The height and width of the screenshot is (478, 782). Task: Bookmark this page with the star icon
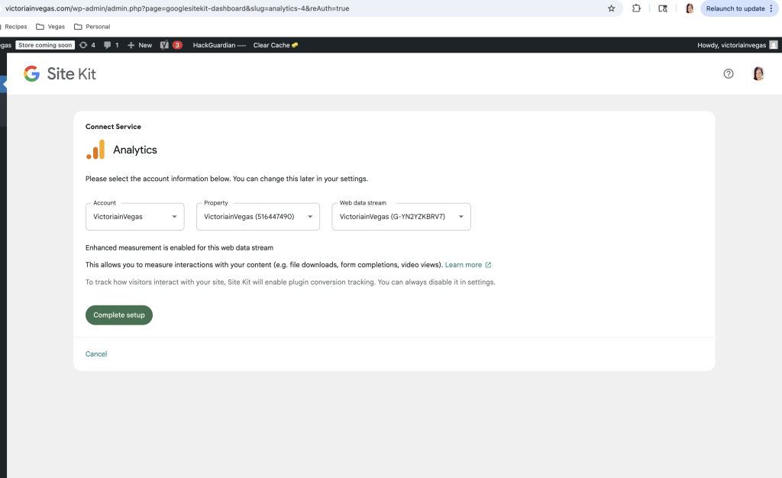coord(611,8)
